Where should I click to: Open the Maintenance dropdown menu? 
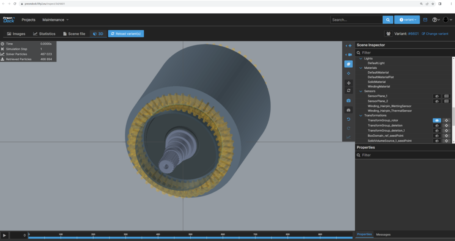click(x=55, y=20)
